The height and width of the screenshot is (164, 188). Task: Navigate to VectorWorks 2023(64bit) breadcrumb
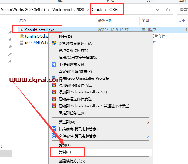tap(23, 10)
